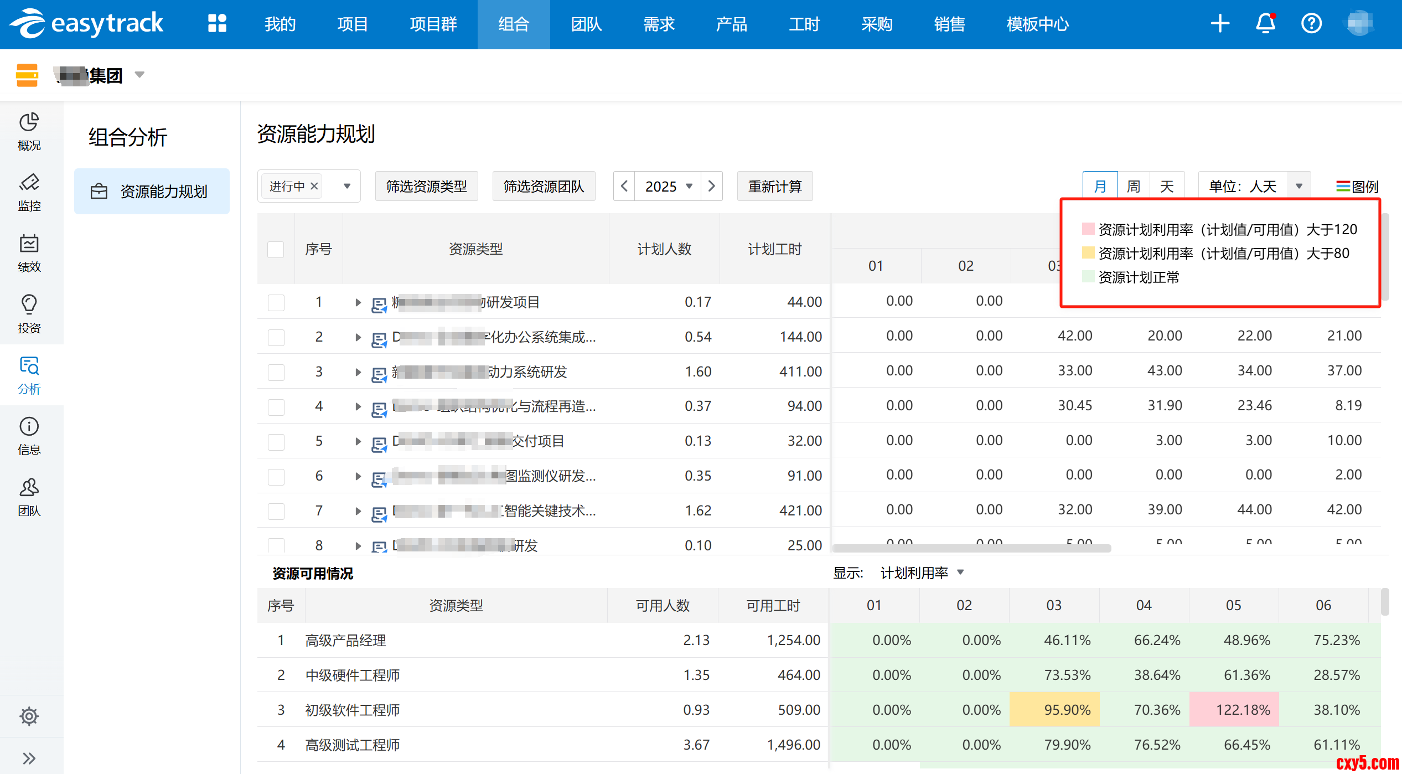Open the 工时 top menu
Viewport: 1402px width, 774px height.
(804, 24)
